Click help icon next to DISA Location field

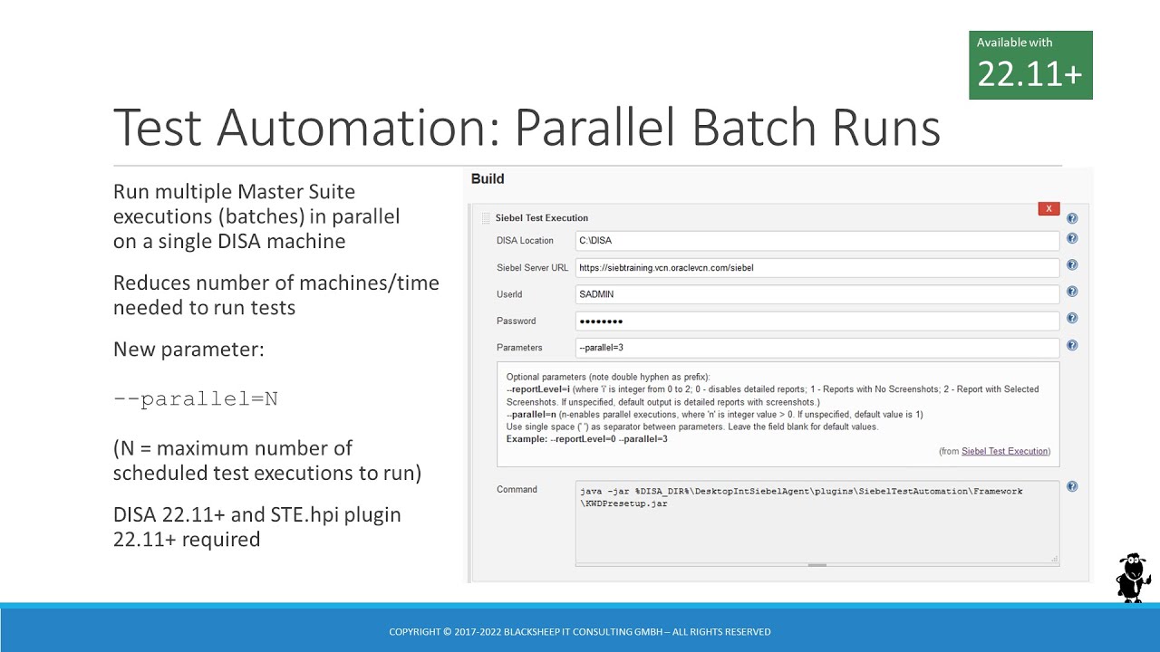click(x=1072, y=238)
